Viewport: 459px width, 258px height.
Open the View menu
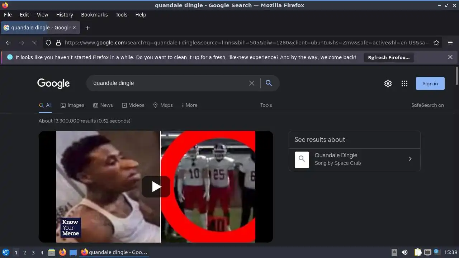[42, 15]
